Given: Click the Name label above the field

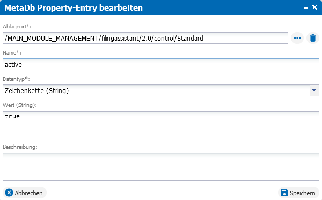Looking at the screenshot, I should [12, 52].
